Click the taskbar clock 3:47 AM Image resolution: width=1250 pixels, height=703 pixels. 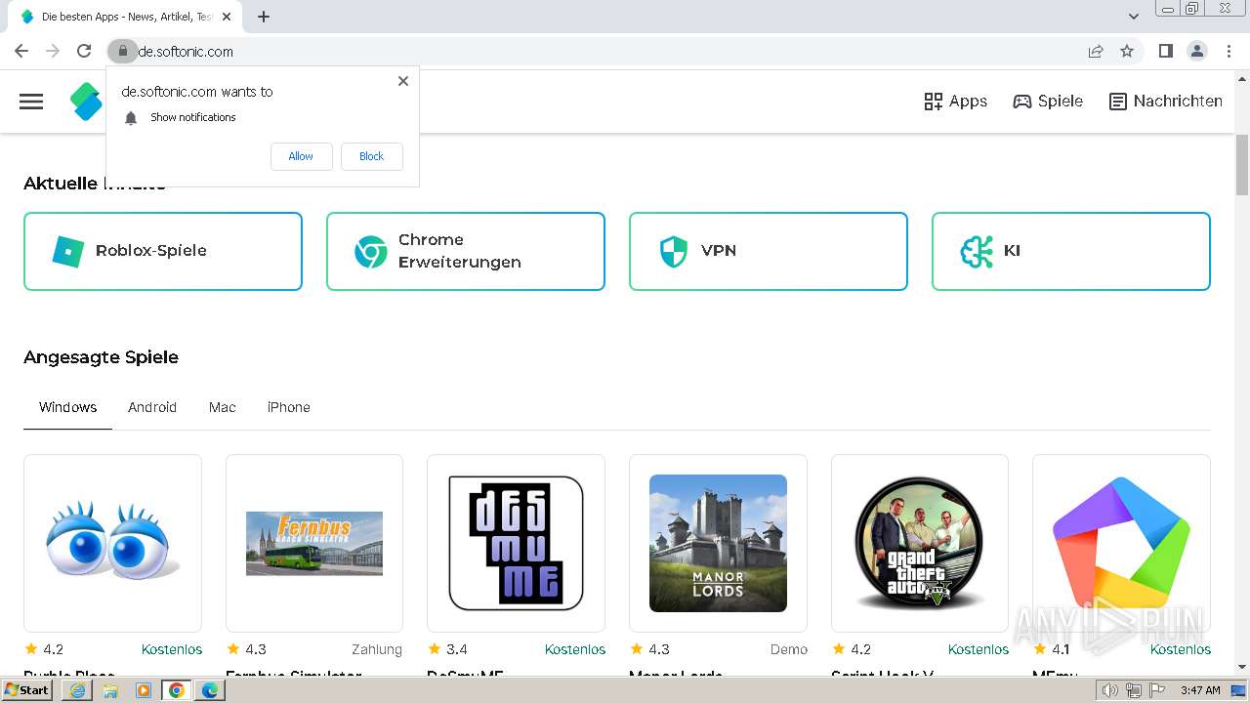pos(1200,690)
